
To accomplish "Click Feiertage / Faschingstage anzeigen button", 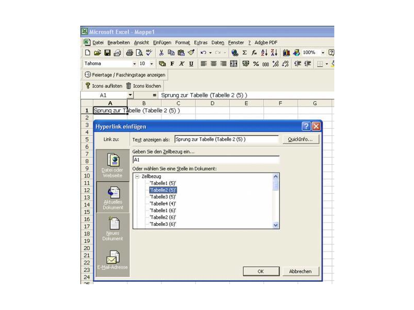I will pos(125,75).
